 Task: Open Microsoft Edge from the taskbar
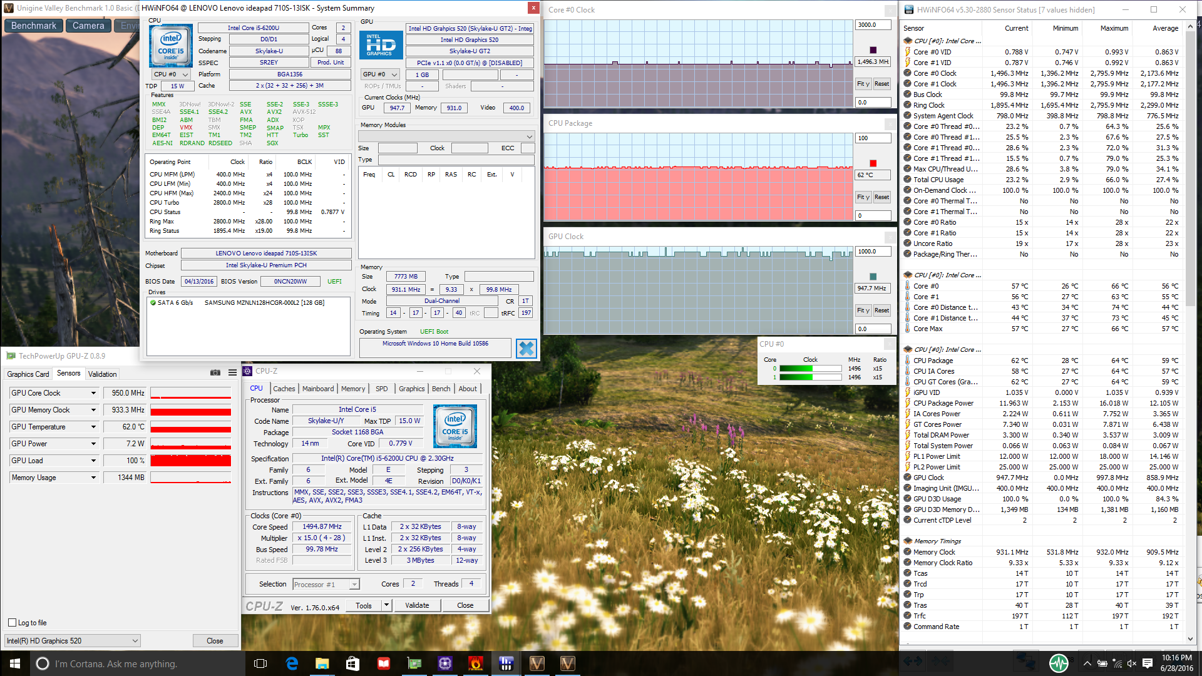pyautogui.click(x=292, y=663)
